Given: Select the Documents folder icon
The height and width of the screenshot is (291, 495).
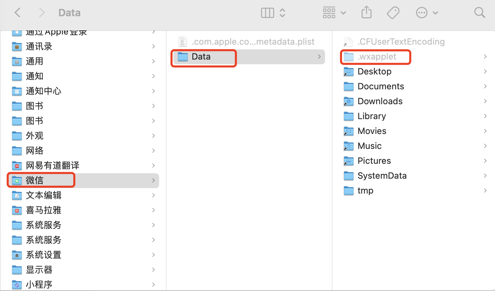Looking at the screenshot, I should (349, 86).
